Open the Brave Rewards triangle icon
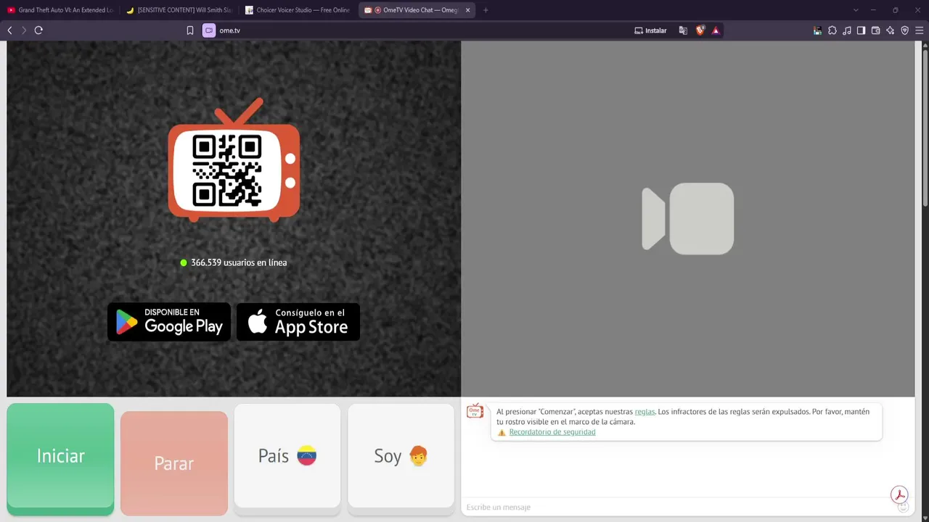929x522 pixels. pyautogui.click(x=716, y=30)
